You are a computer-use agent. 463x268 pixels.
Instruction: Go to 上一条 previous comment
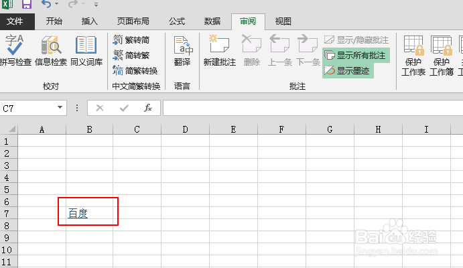pyautogui.click(x=279, y=50)
